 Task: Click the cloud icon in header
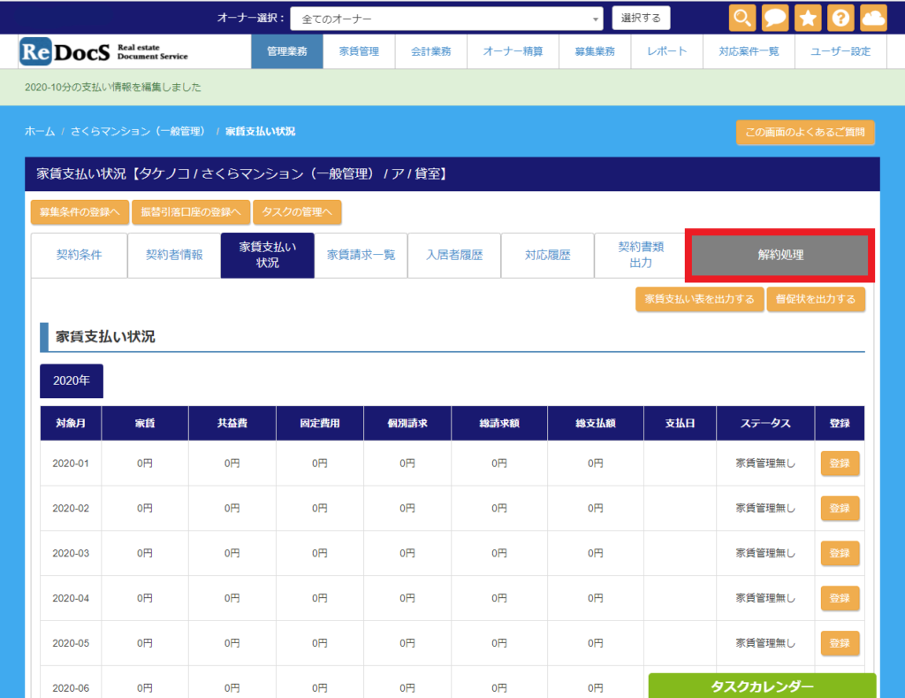874,18
